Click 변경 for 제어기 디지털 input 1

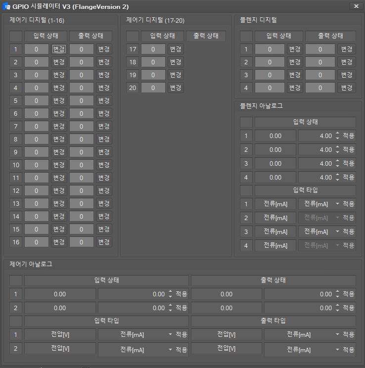59,49
